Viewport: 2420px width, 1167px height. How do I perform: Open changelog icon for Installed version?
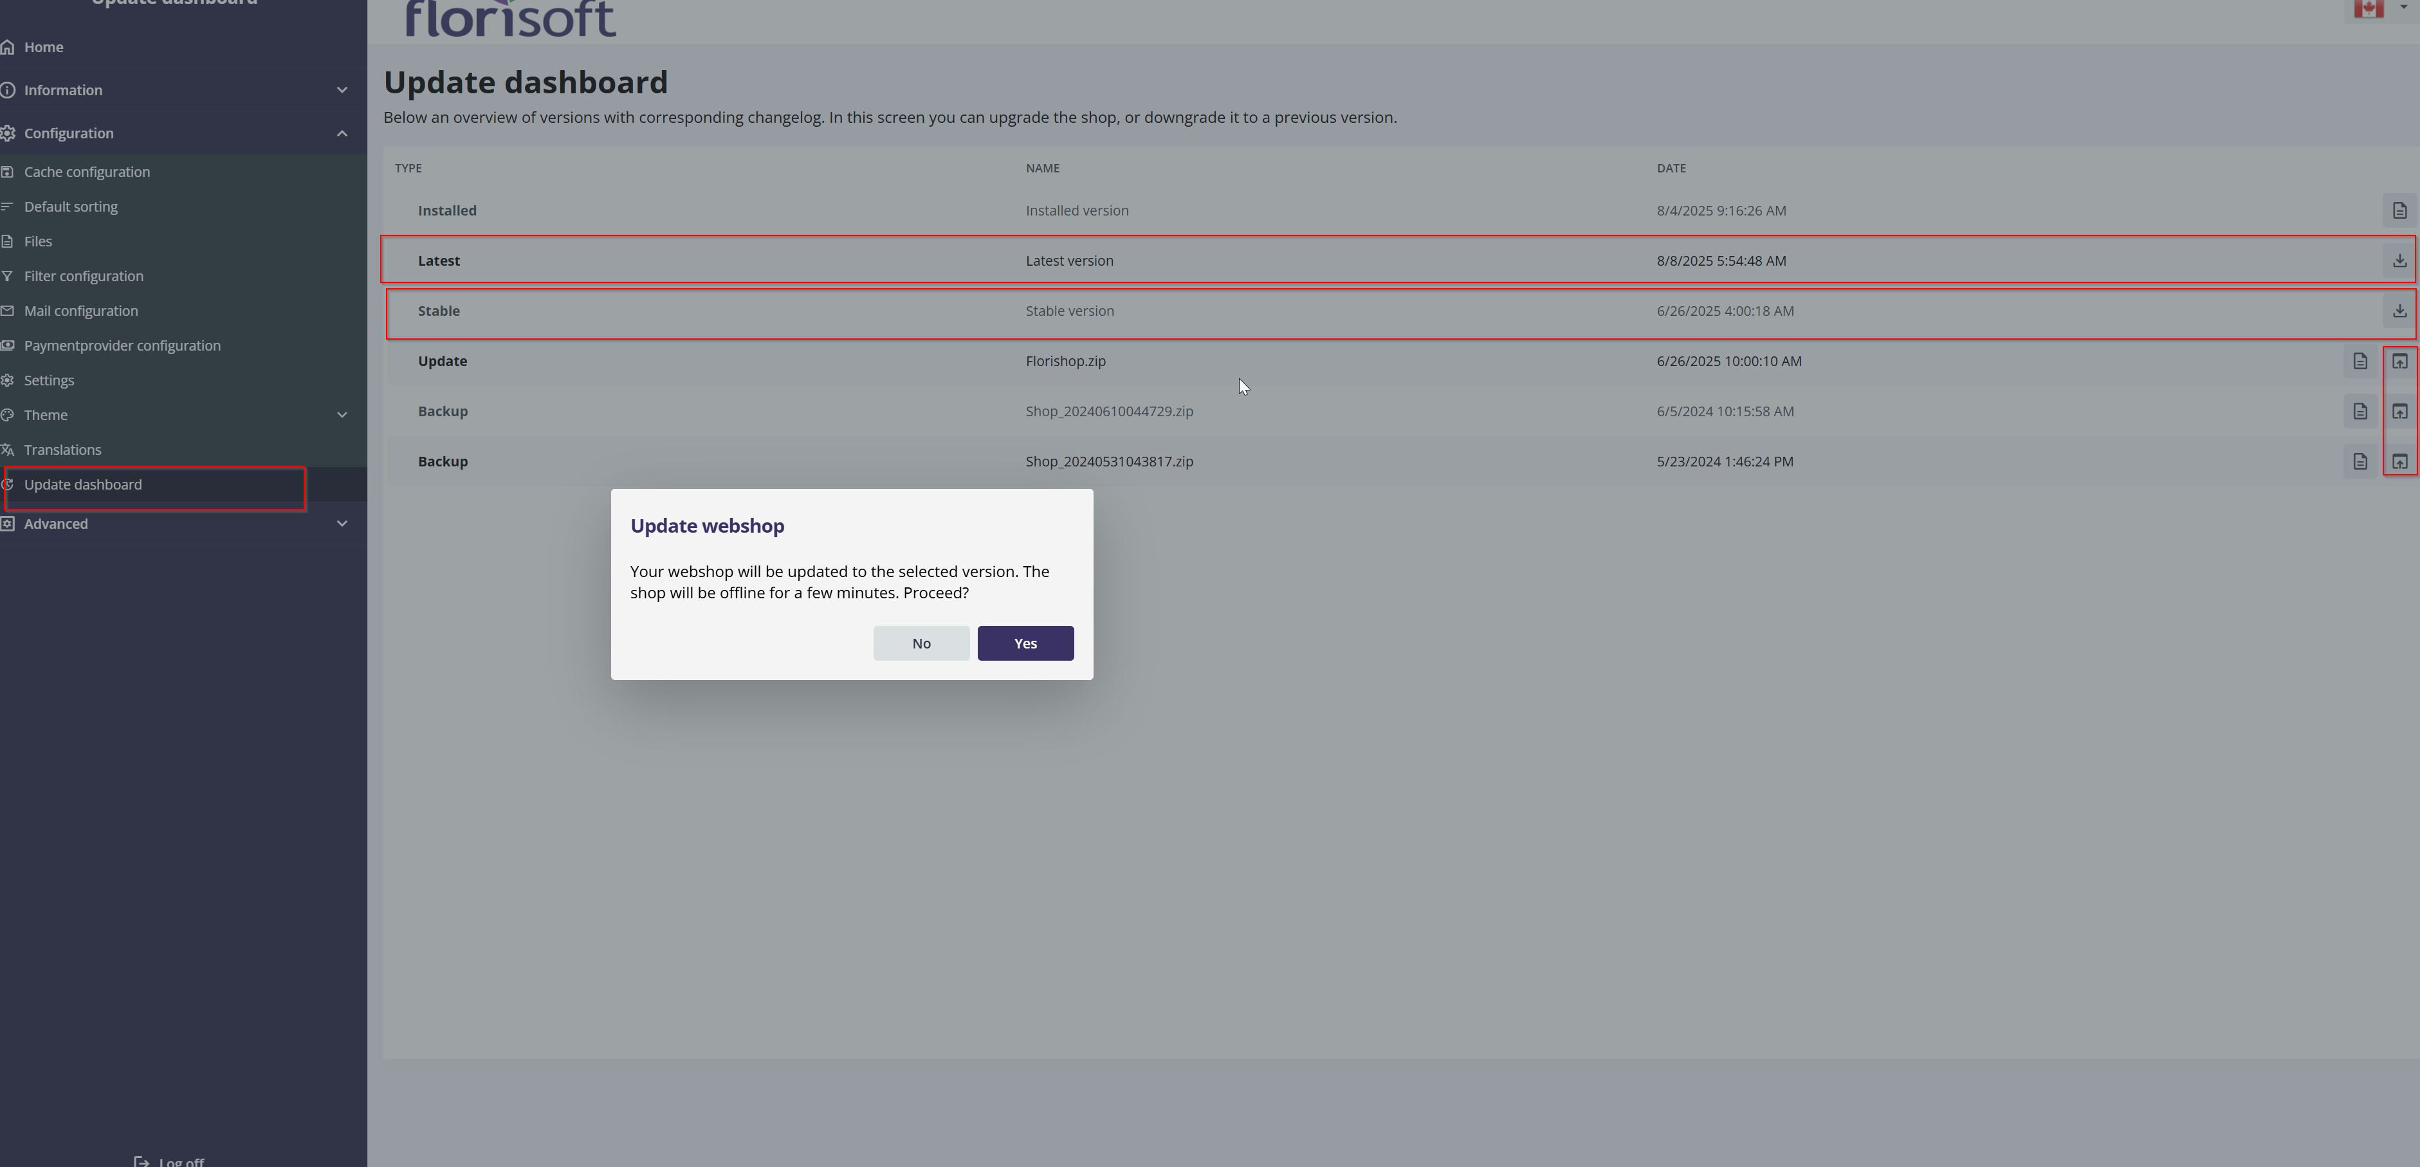pos(2398,210)
